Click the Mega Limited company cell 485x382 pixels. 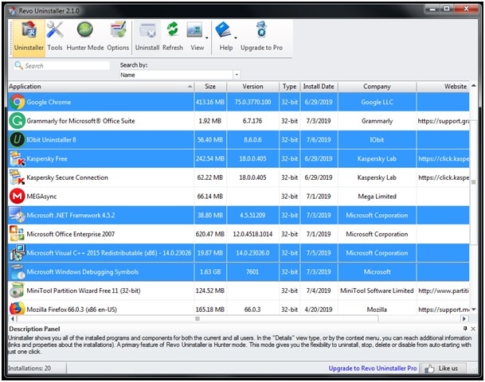point(377,197)
